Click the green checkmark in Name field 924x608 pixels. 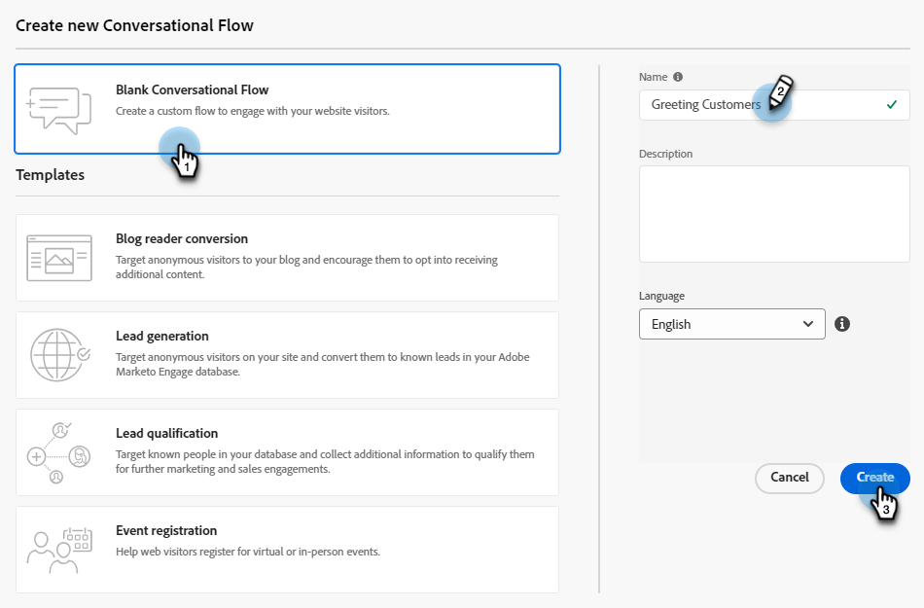tap(892, 105)
